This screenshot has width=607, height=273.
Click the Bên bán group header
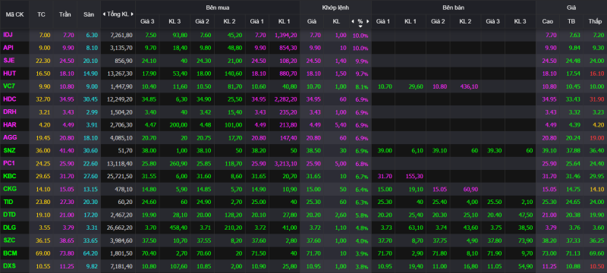tap(454, 8)
